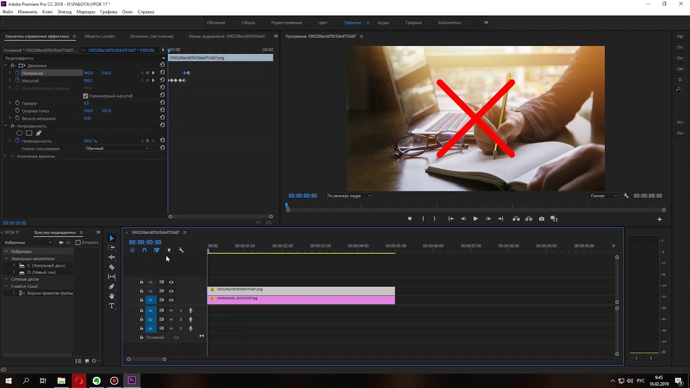Go to In point in Program monitor

(451, 219)
